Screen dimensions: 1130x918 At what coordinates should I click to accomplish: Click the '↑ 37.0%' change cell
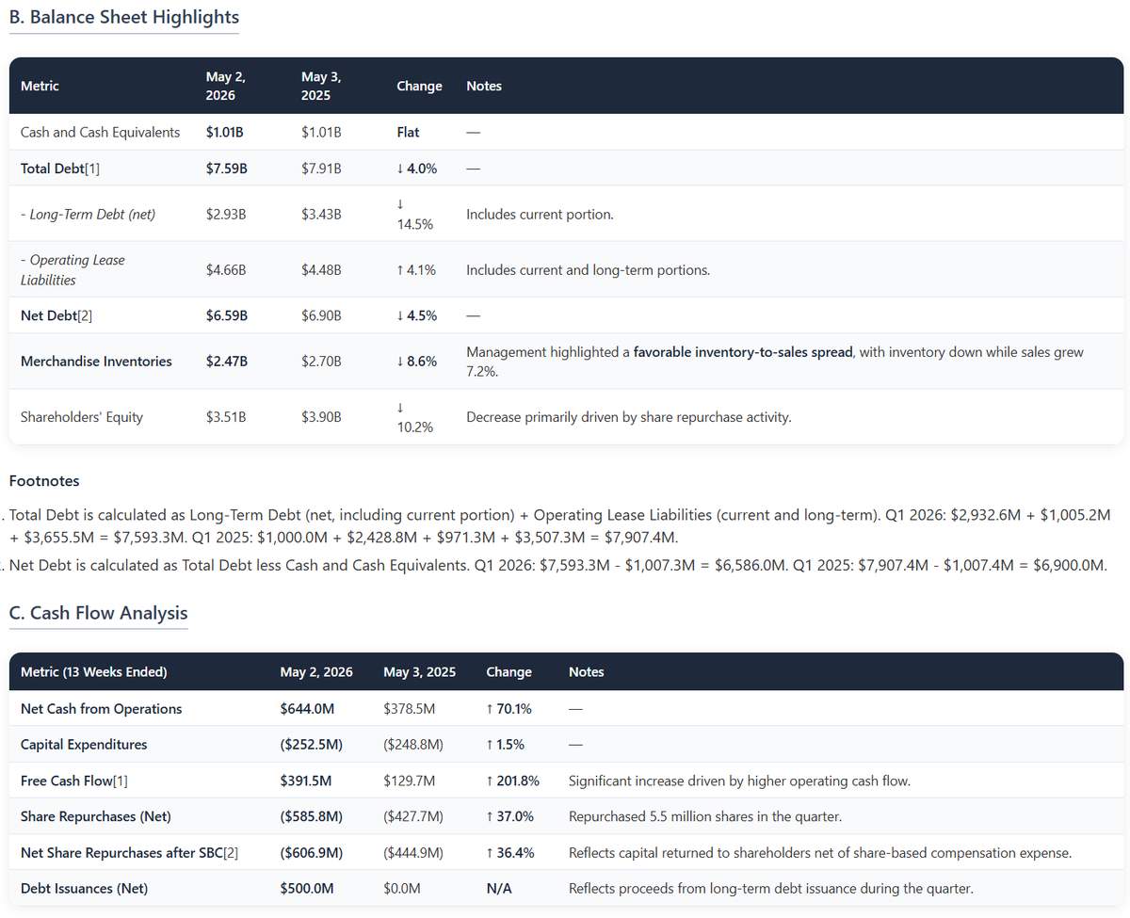tap(509, 816)
